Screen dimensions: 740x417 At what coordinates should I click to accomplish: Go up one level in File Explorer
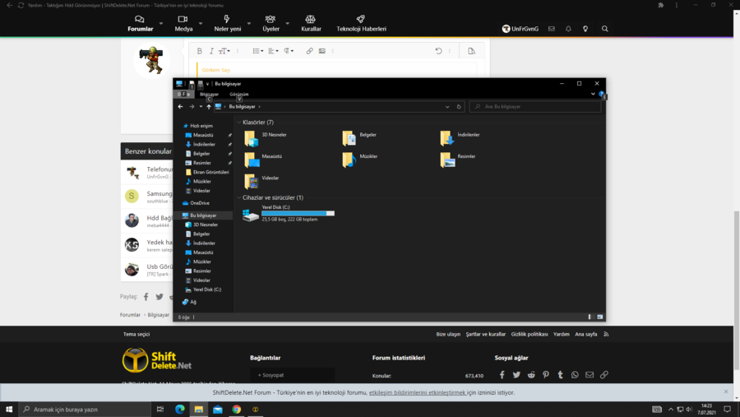[x=209, y=107]
